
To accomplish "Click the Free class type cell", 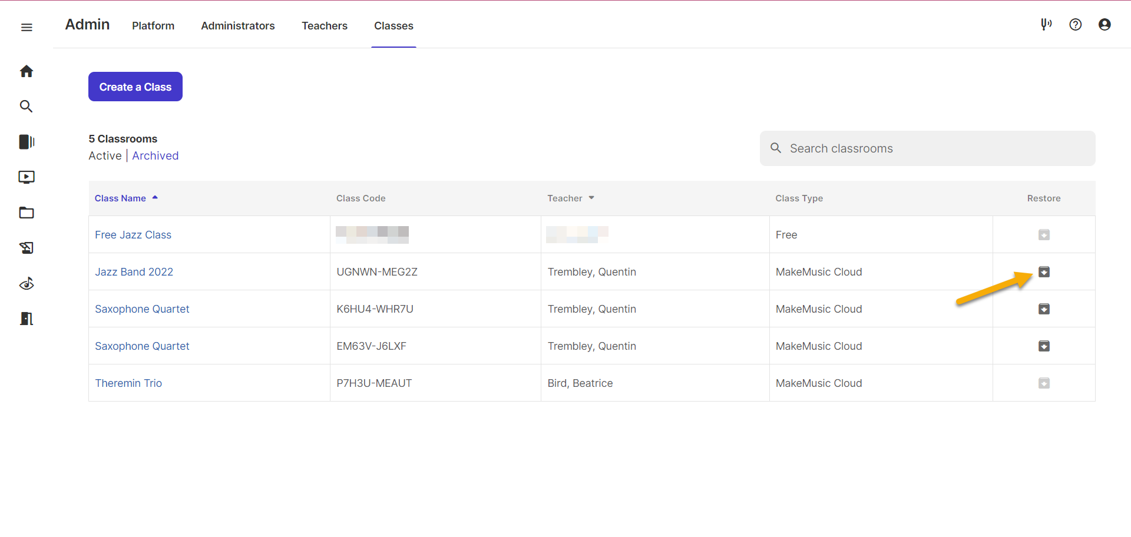I will click(x=786, y=235).
